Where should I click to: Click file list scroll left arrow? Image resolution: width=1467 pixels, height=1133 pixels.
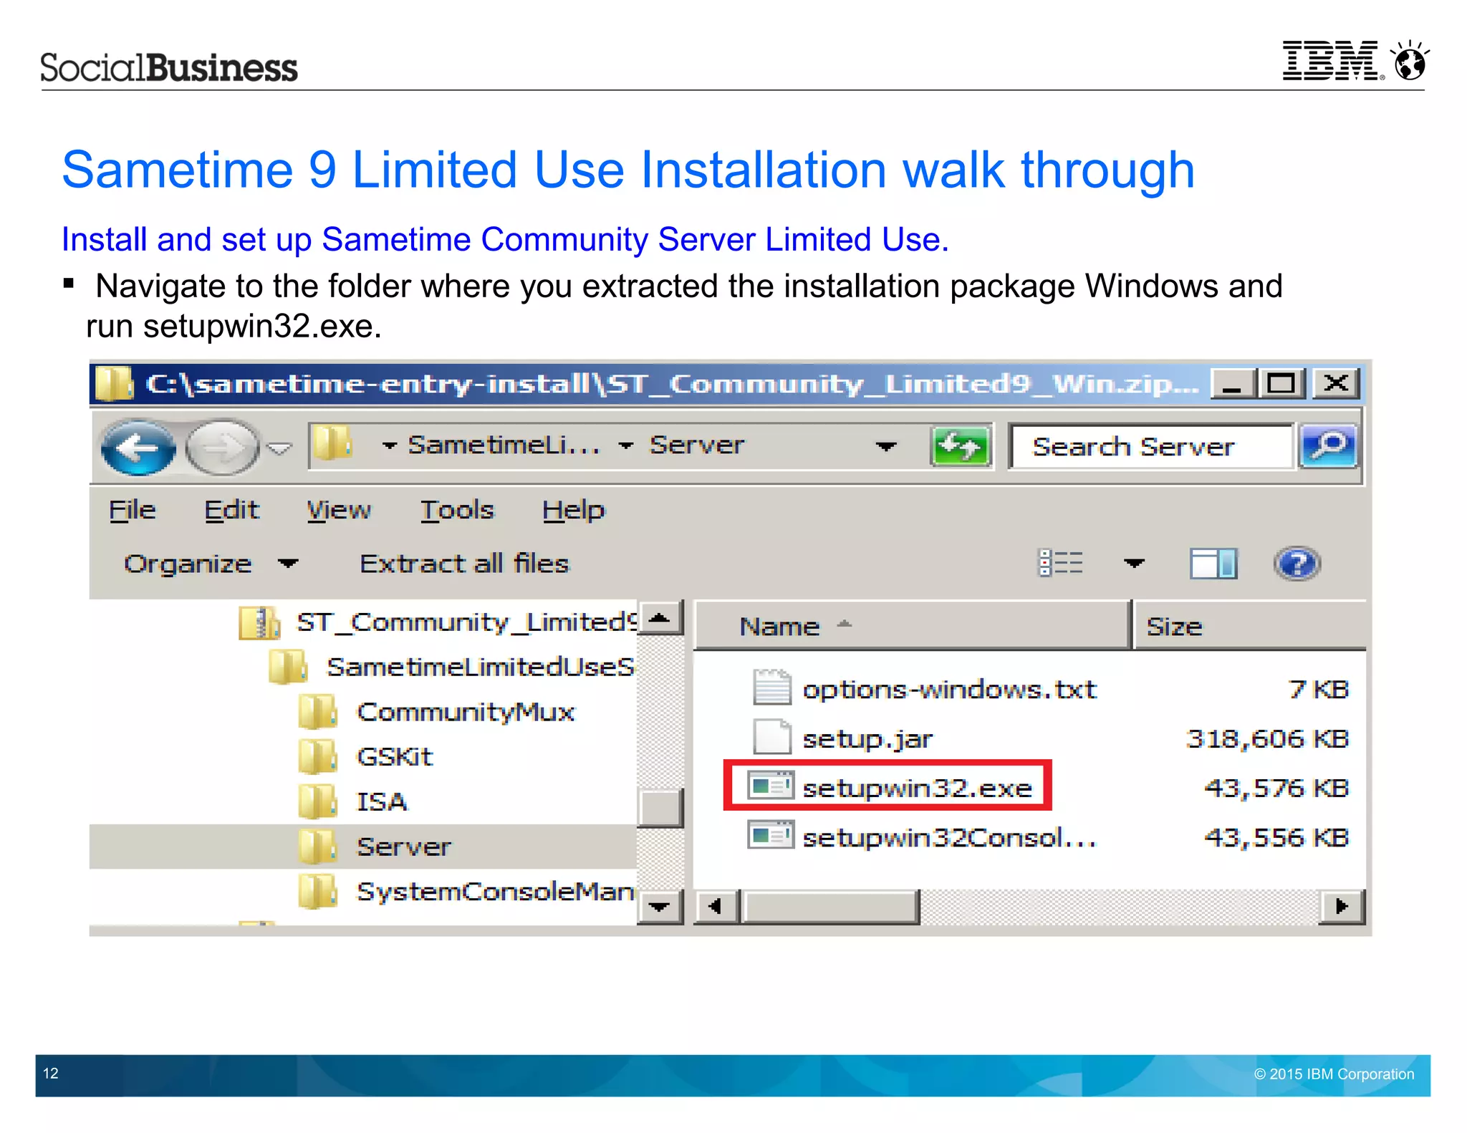pos(716,907)
